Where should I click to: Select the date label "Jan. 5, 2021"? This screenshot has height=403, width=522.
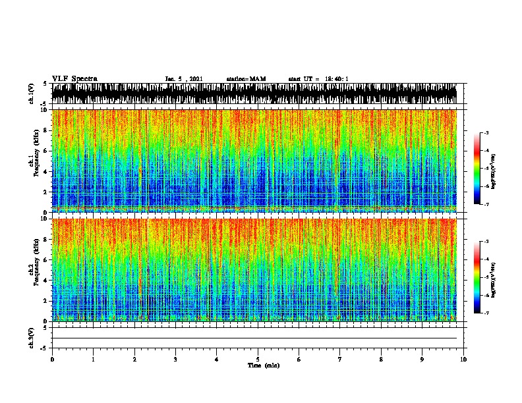pos(184,79)
